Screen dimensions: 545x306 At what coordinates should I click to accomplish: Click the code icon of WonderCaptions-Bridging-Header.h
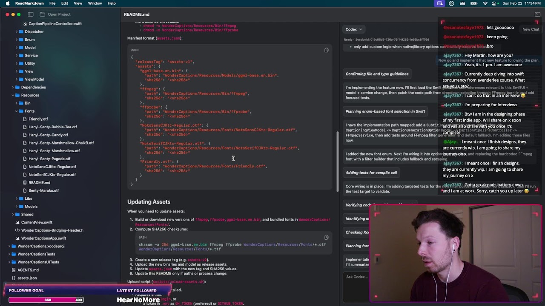pos(17,230)
